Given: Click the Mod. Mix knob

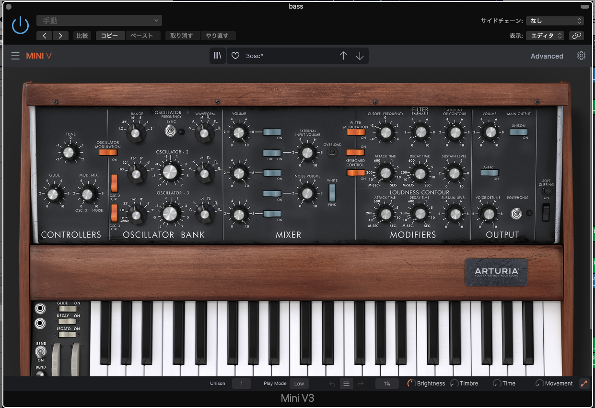Looking at the screenshot, I should [x=87, y=194].
